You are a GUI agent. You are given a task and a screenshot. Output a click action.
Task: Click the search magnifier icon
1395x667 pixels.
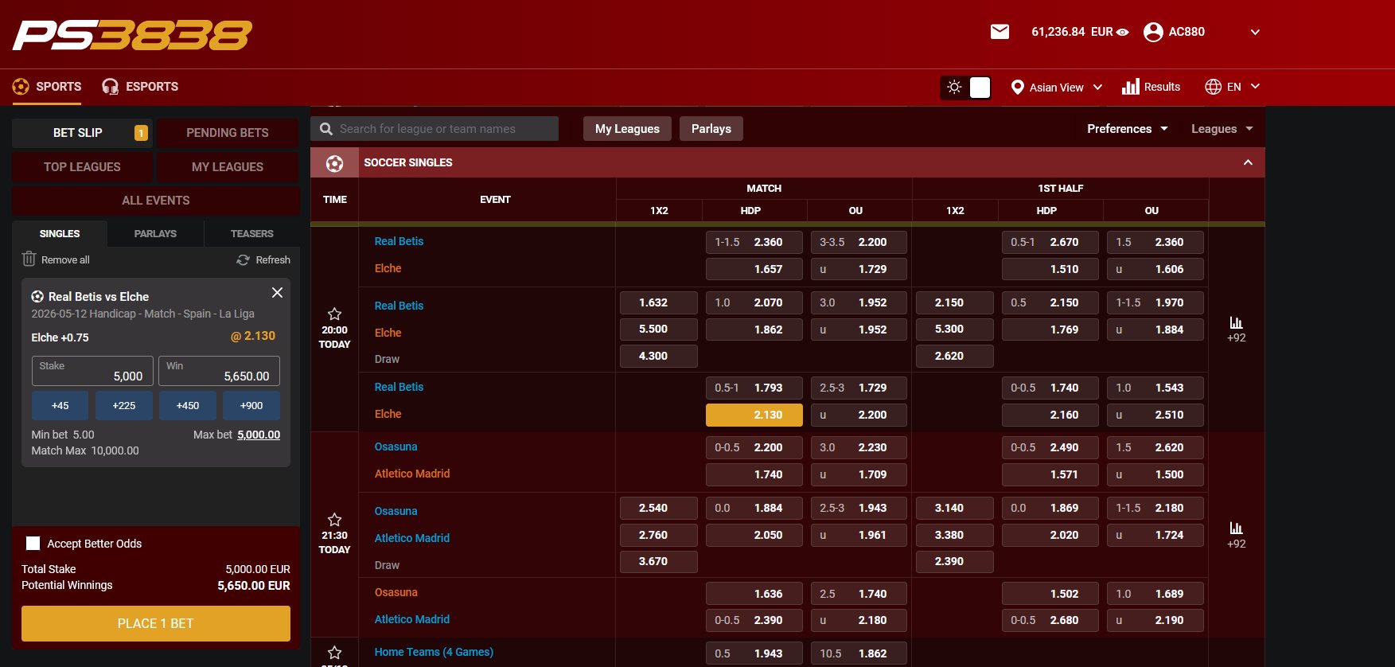(326, 129)
